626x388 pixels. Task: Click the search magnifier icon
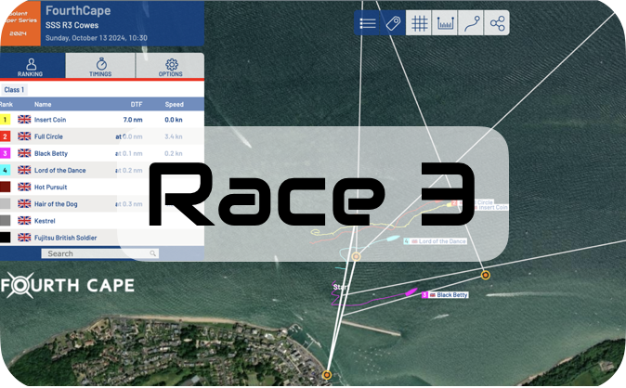[152, 253]
